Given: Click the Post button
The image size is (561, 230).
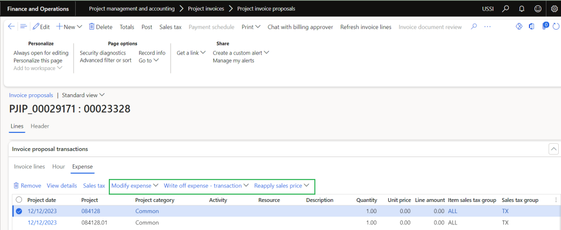Looking at the screenshot, I should point(146,27).
